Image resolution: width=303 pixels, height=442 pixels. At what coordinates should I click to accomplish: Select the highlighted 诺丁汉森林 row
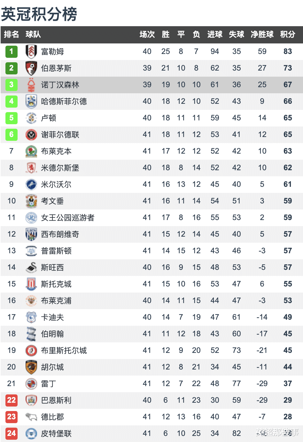(x=151, y=85)
